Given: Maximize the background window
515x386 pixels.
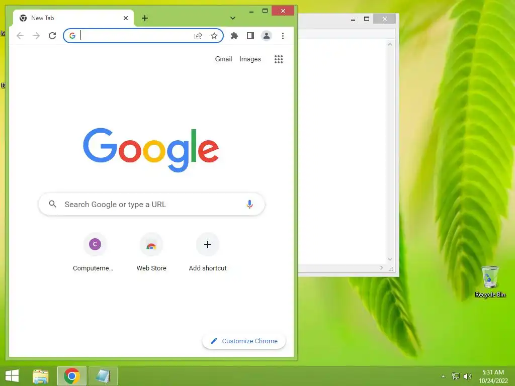Looking at the screenshot, I should (x=367, y=19).
